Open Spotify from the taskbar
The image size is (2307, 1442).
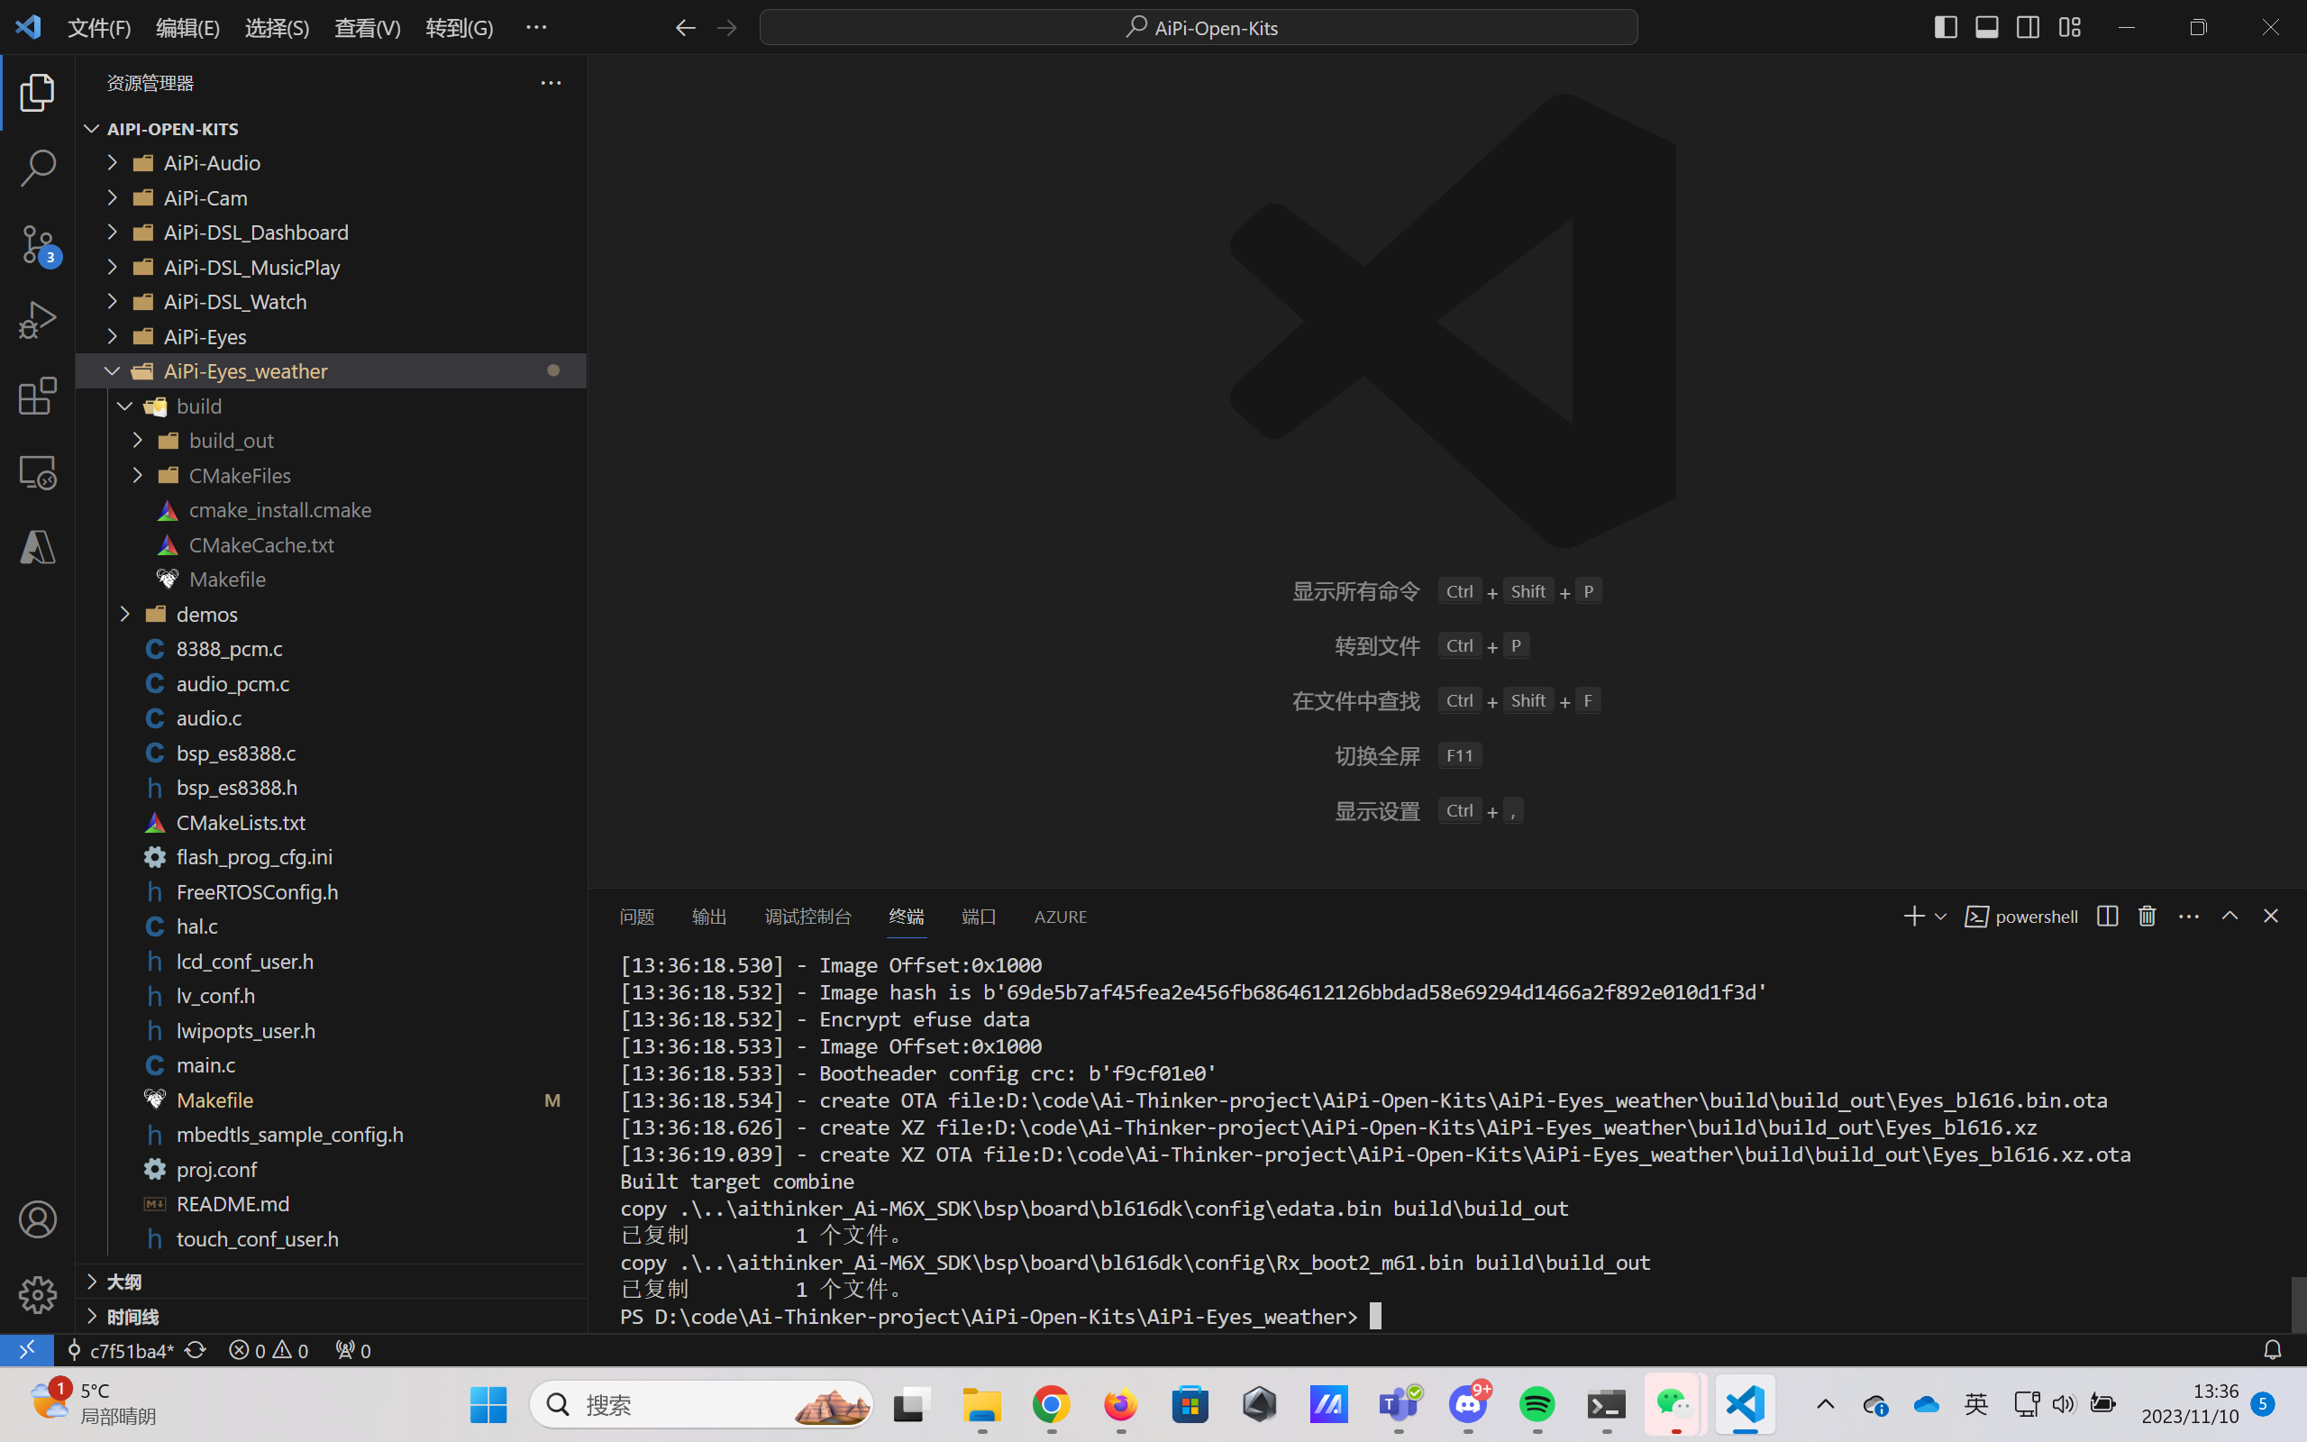coord(1536,1404)
